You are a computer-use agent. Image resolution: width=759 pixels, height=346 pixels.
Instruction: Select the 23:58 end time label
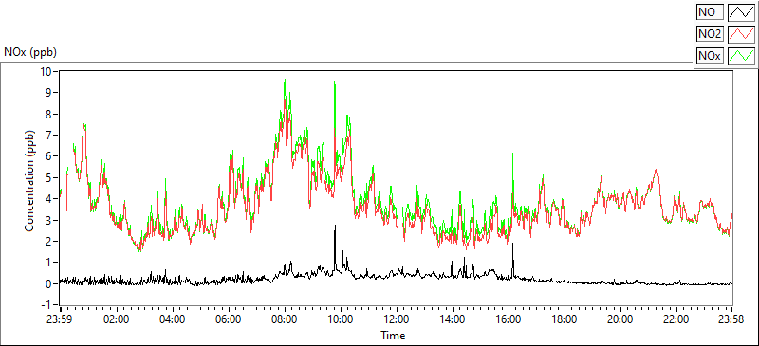pyautogui.click(x=731, y=319)
